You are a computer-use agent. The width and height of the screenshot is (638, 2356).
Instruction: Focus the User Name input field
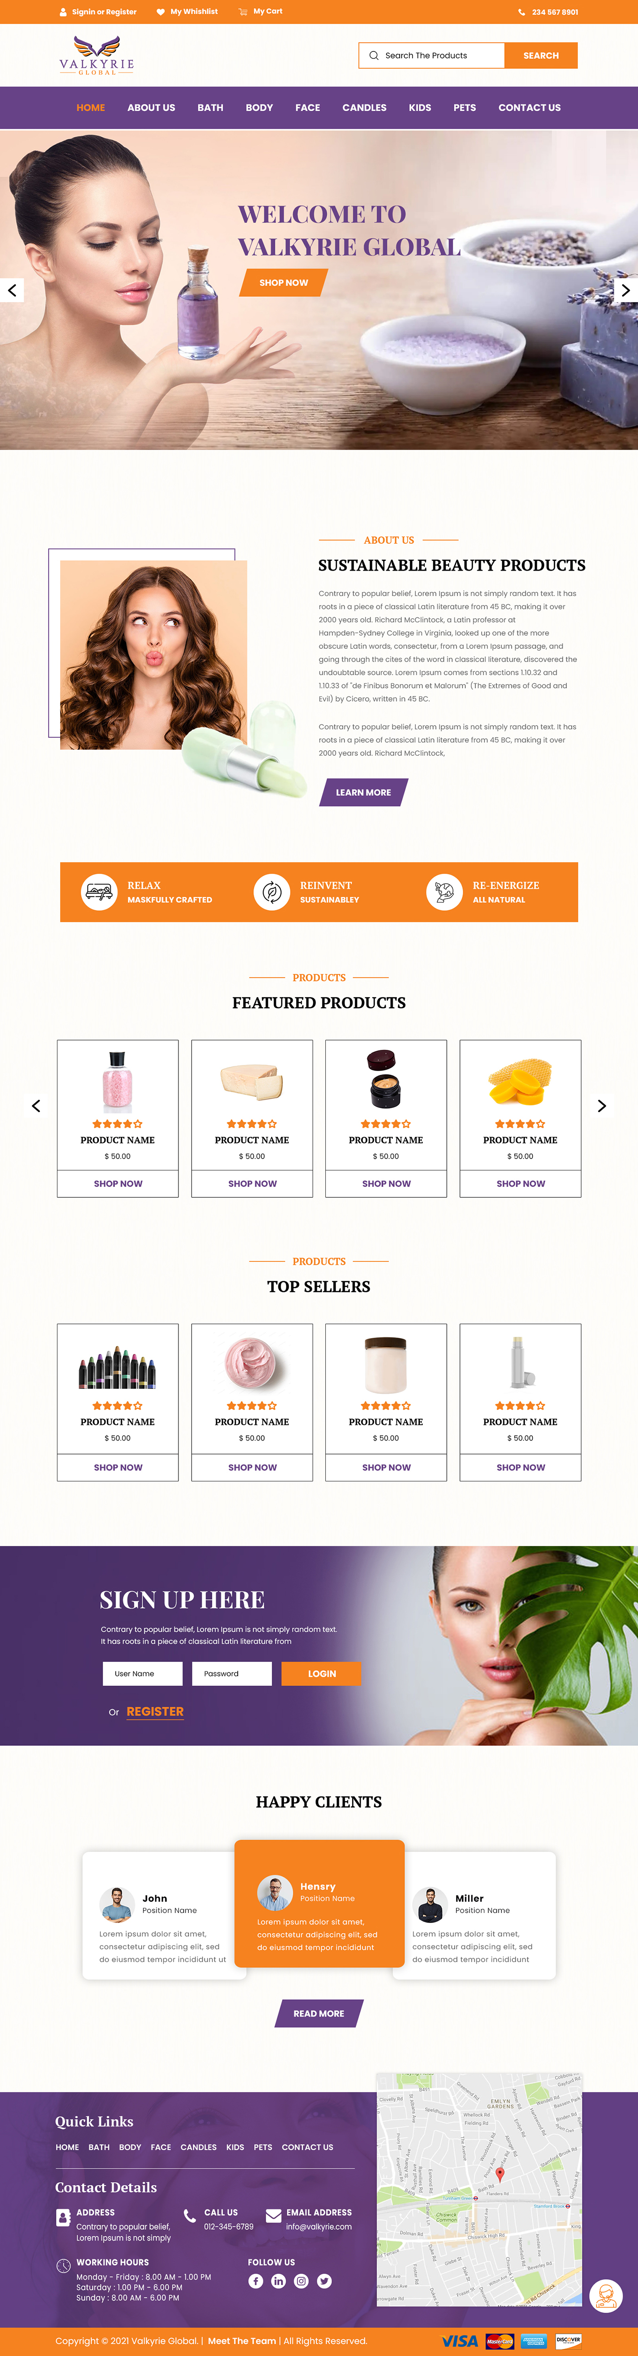pos(143,1673)
